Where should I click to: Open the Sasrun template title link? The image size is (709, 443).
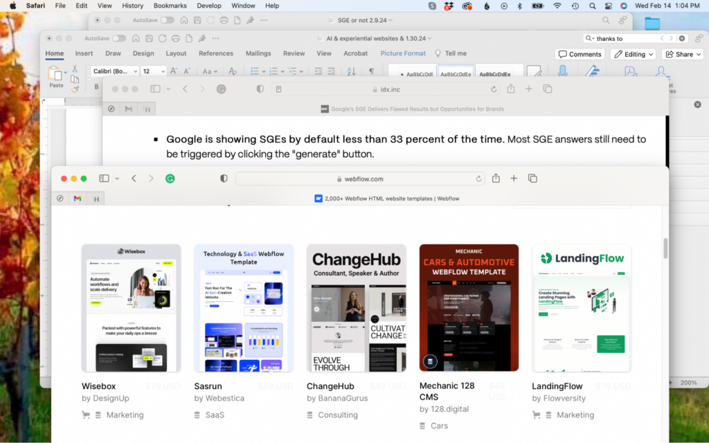(x=208, y=386)
